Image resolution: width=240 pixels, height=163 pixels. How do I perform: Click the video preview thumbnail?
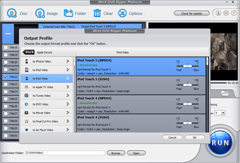point(224,52)
